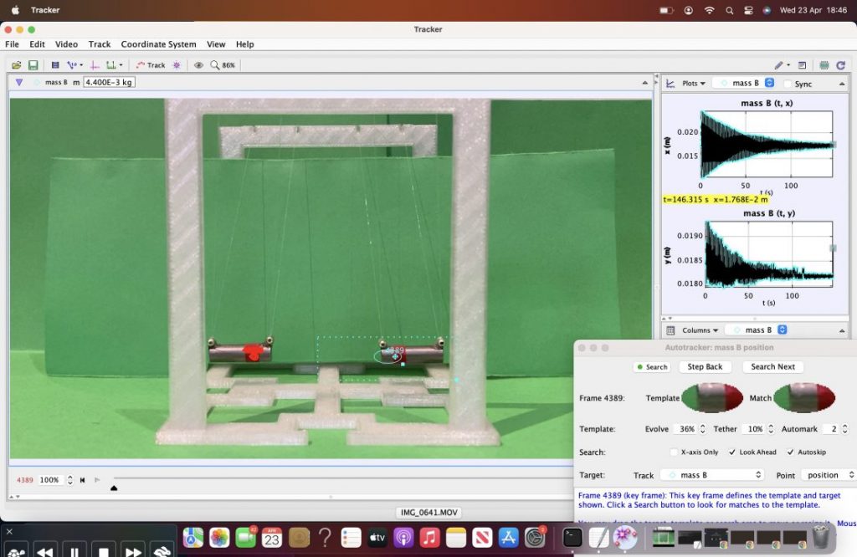Screen dimensions: 857x557
Task: Click the refresh icon in toolbar
Action: pos(840,65)
